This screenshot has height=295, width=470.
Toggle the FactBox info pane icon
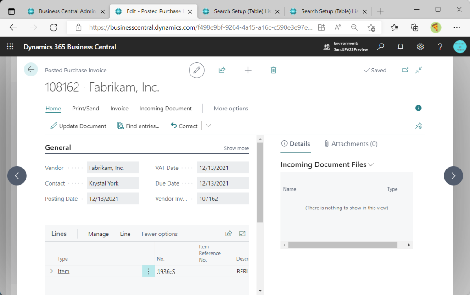click(x=419, y=108)
